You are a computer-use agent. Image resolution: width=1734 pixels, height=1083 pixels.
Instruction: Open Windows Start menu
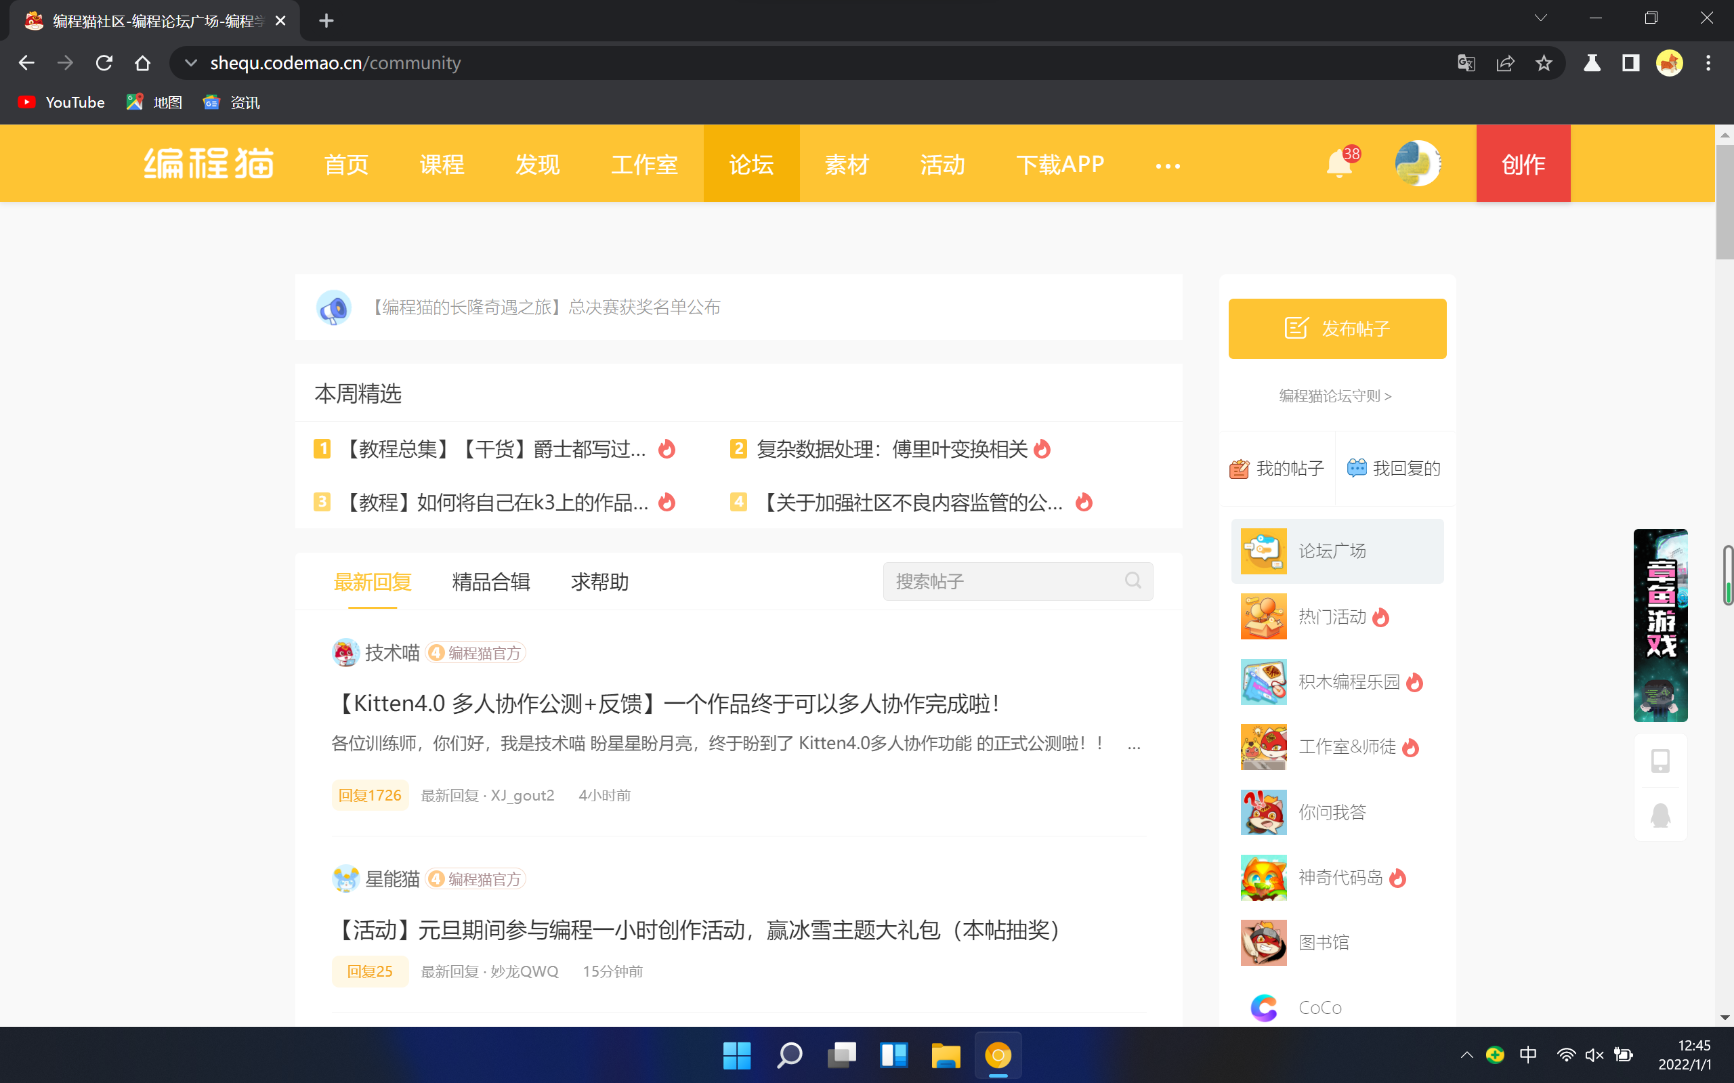pos(737,1055)
